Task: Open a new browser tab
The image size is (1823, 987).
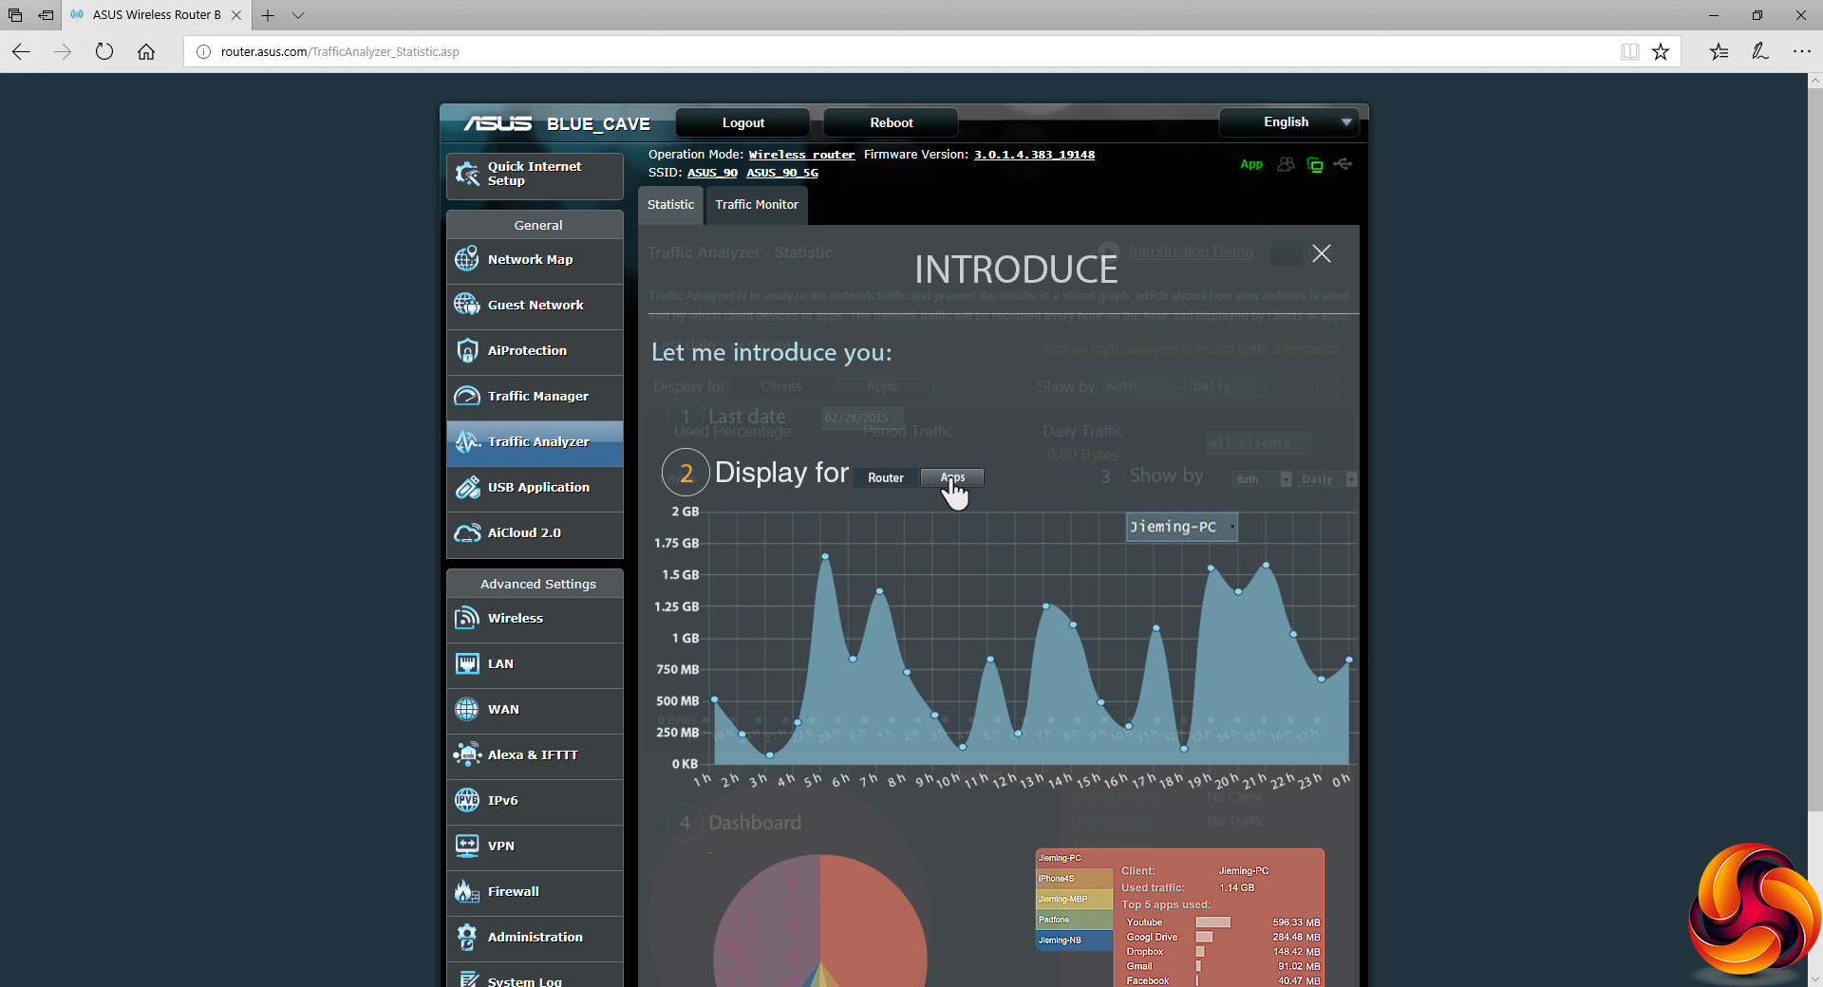Action: point(268,15)
